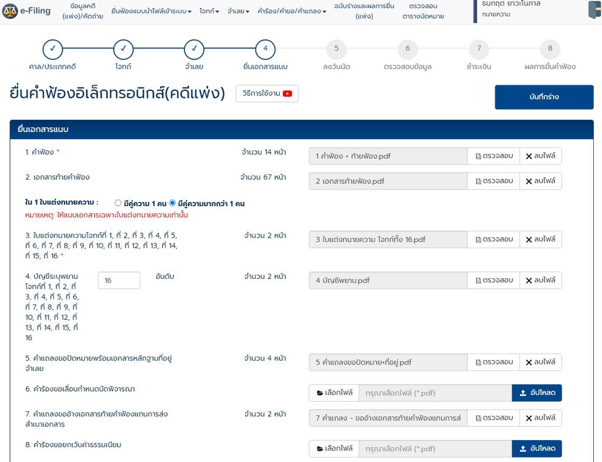This screenshot has height=462, width=602.
Task: Check the file 1 คำฟ้อง + ท้ายฟ้อง.pdf
Action: (x=494, y=156)
